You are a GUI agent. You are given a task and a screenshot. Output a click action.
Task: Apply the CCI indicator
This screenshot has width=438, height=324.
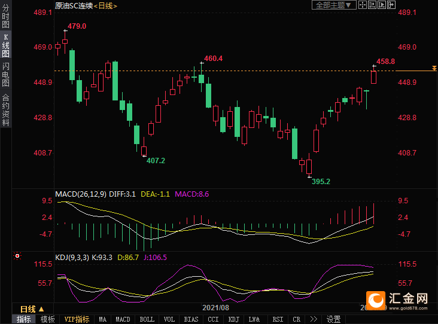pyautogui.click(x=213, y=319)
